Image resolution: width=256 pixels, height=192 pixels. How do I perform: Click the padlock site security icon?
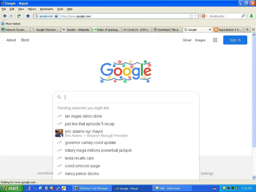click(56, 16)
